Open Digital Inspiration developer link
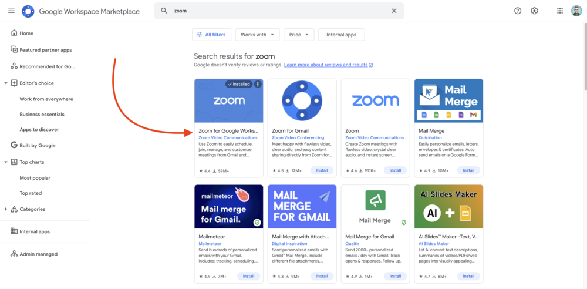The height and width of the screenshot is (289, 587). coord(289,244)
